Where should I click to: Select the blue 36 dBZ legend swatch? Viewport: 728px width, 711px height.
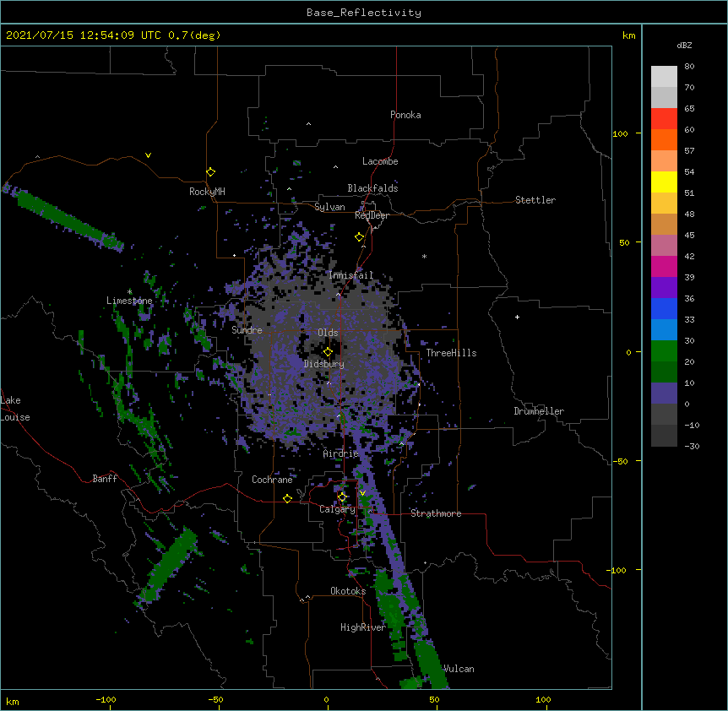[x=664, y=308]
